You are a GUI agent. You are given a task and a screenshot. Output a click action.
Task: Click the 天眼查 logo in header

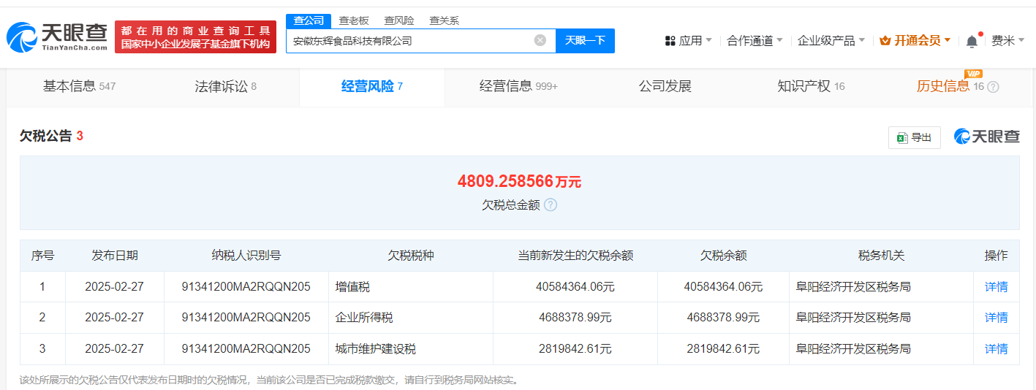[57, 37]
